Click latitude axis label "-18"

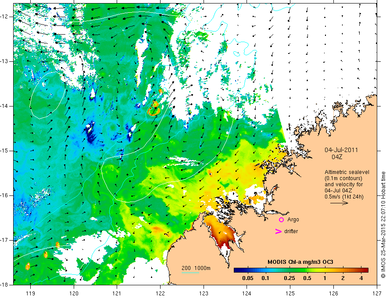coord(5,285)
